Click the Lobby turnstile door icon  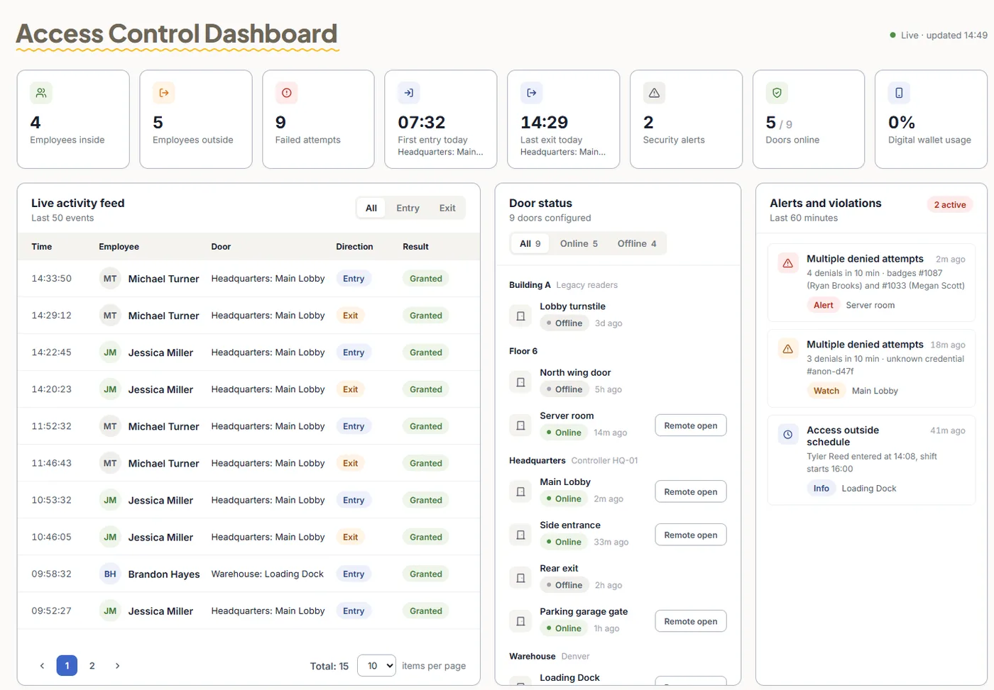(x=520, y=316)
